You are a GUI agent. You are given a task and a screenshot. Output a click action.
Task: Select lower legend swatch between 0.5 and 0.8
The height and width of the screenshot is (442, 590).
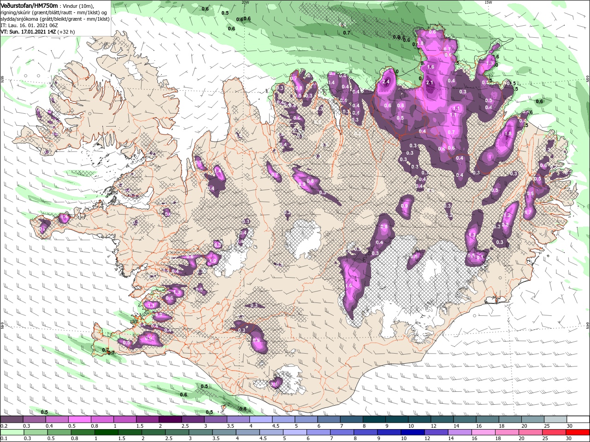pos(59,432)
